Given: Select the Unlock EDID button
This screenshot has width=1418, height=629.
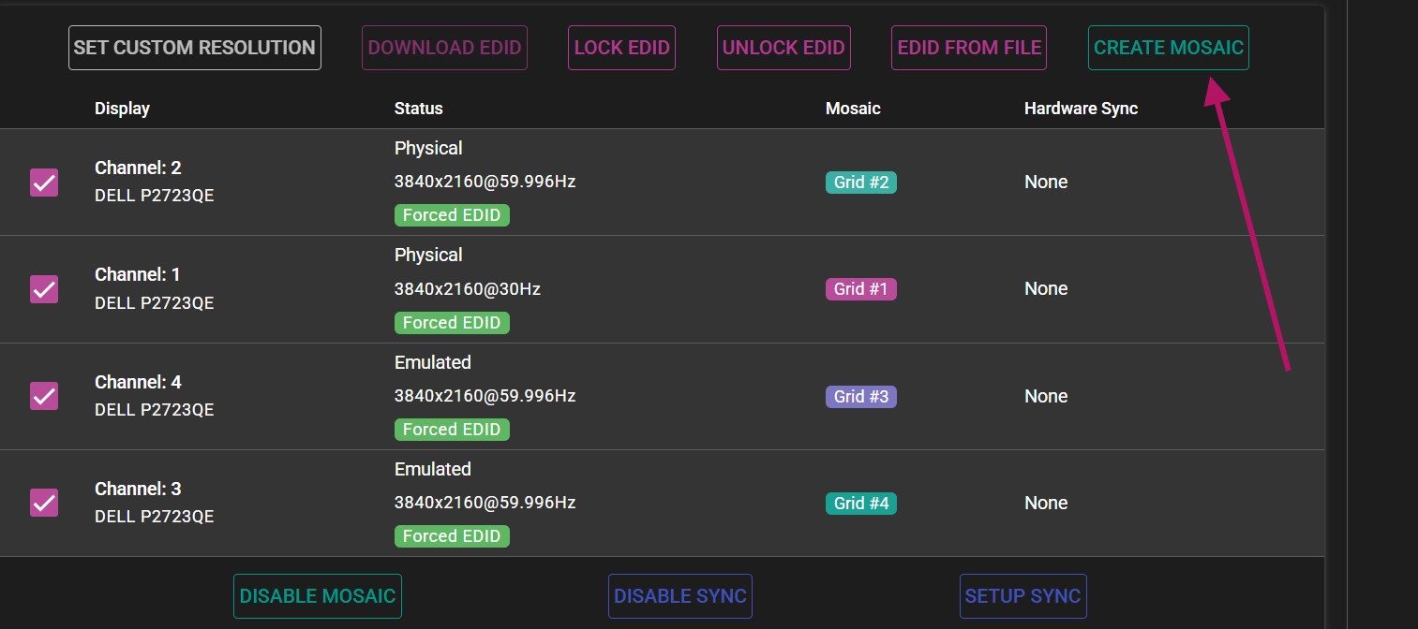Looking at the screenshot, I should coord(784,48).
